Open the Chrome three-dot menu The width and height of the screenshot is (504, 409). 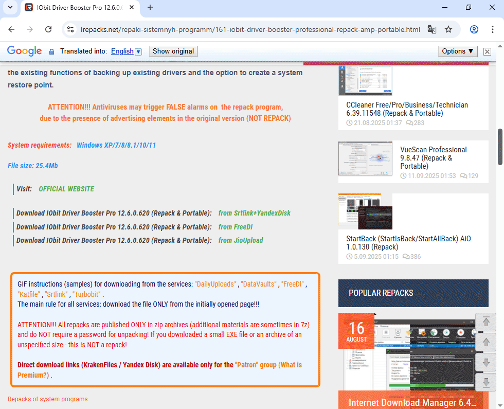pyautogui.click(x=493, y=30)
